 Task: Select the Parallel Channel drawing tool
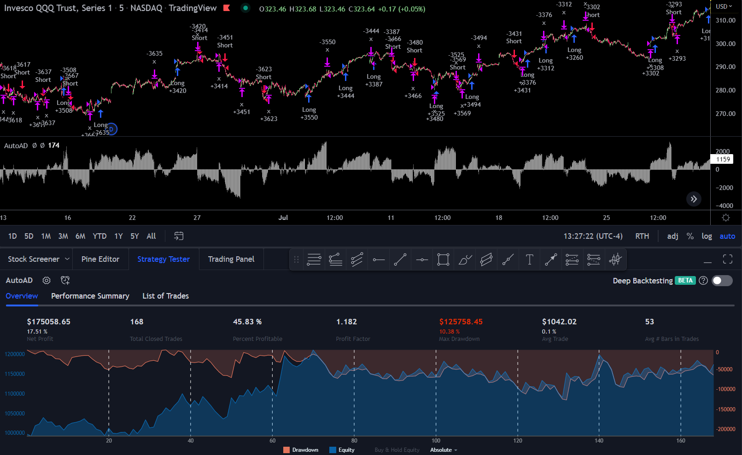click(x=486, y=259)
